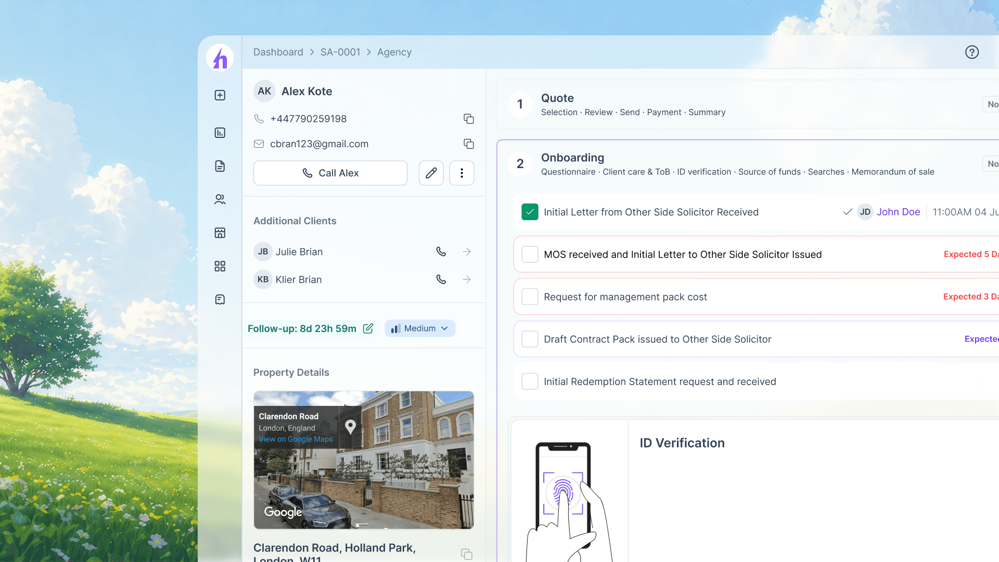Check MOS received and Initial Letter Issued

pyautogui.click(x=530, y=254)
